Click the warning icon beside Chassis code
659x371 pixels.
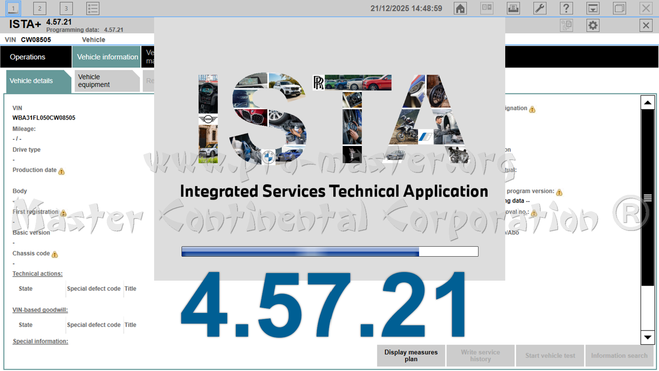[x=55, y=255]
